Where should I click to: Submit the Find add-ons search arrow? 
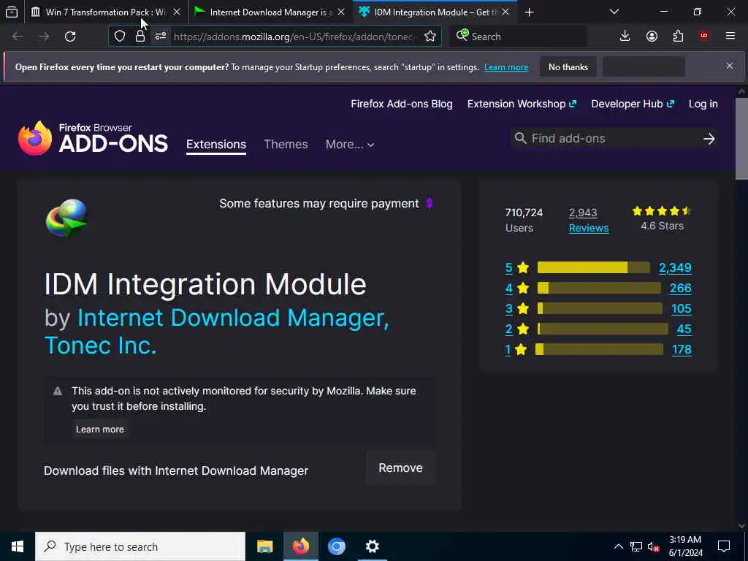[709, 139]
